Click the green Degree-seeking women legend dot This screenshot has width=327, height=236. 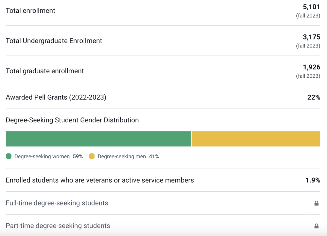tap(9, 156)
